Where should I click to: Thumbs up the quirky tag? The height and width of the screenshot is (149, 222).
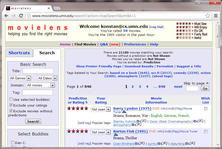[162, 143]
